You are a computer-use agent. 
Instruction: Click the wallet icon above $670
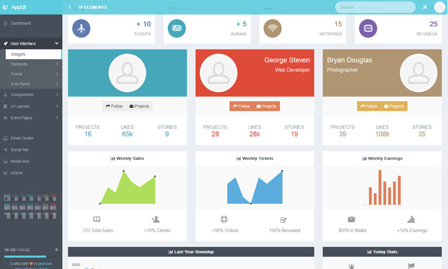click(351, 219)
